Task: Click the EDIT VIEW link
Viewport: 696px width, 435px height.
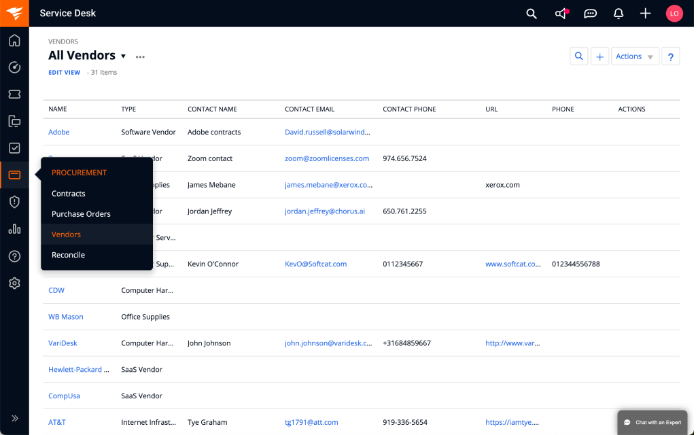Action: [x=64, y=72]
